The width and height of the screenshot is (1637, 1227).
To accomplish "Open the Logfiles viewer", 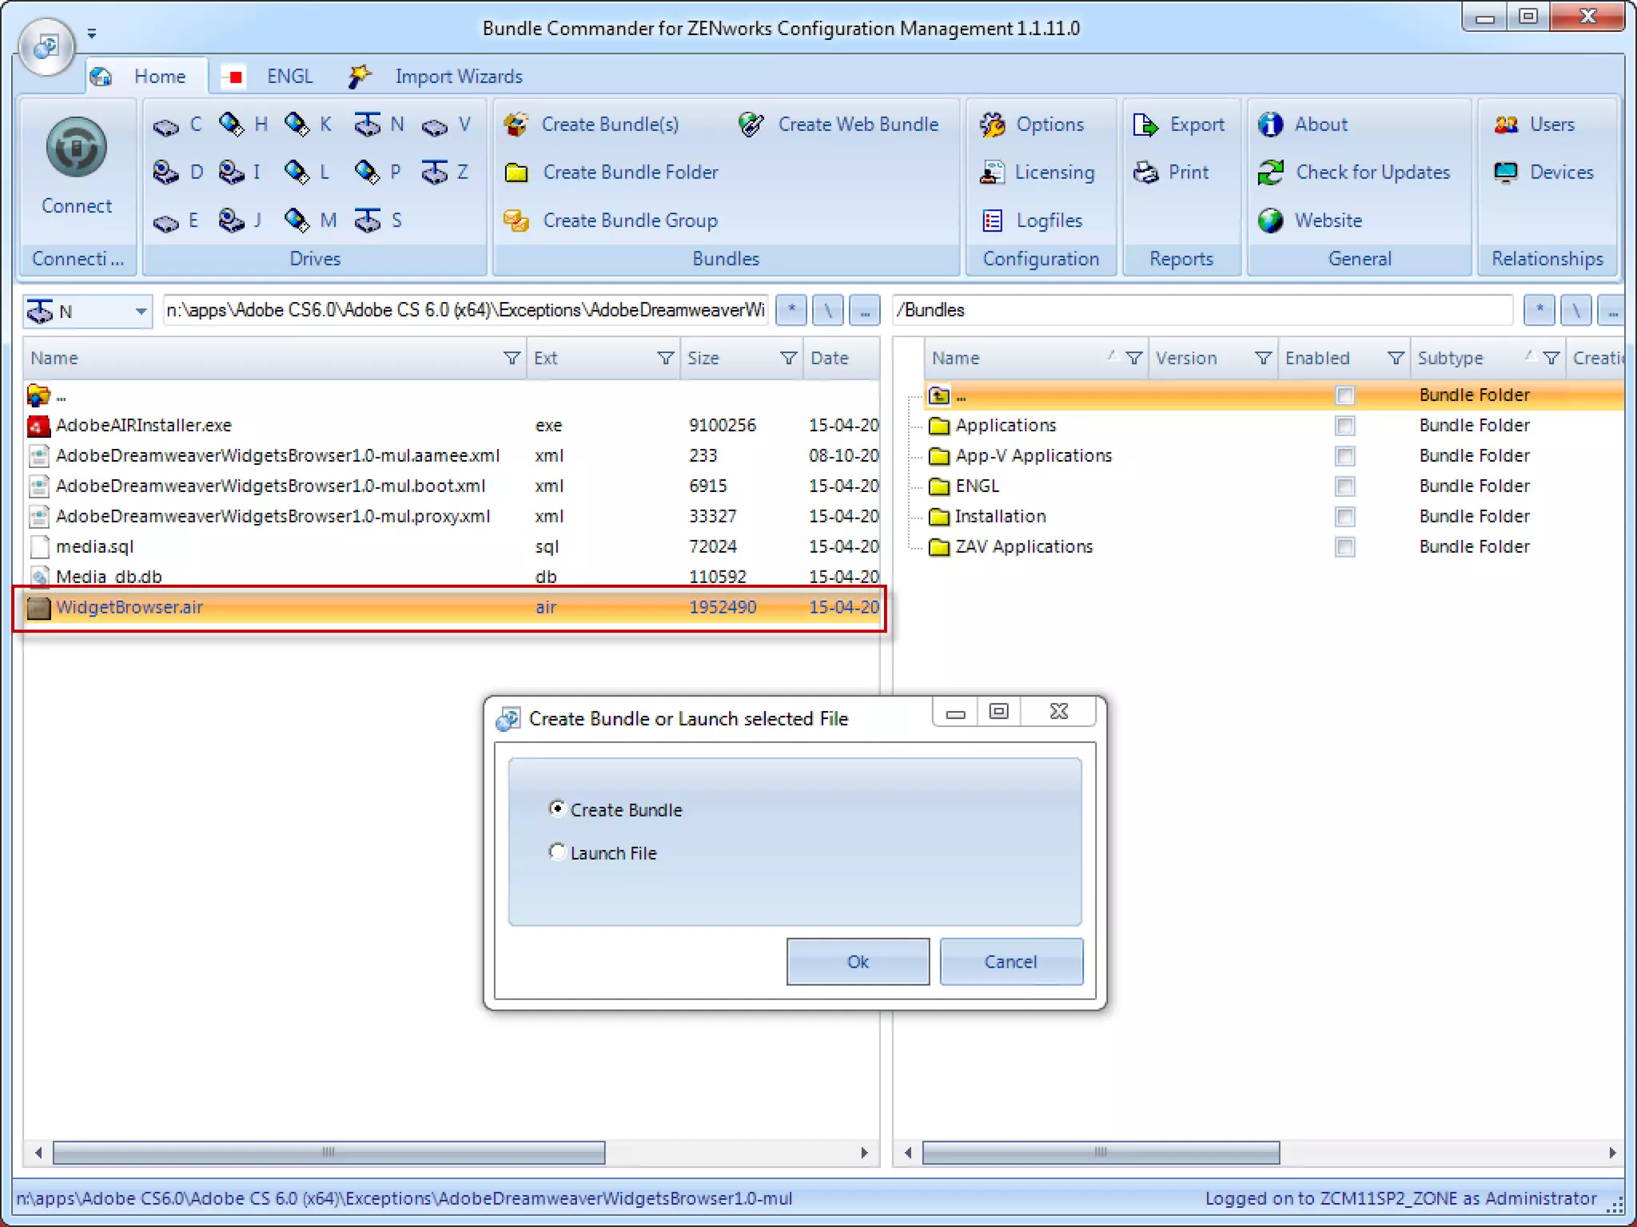I will 1031,220.
